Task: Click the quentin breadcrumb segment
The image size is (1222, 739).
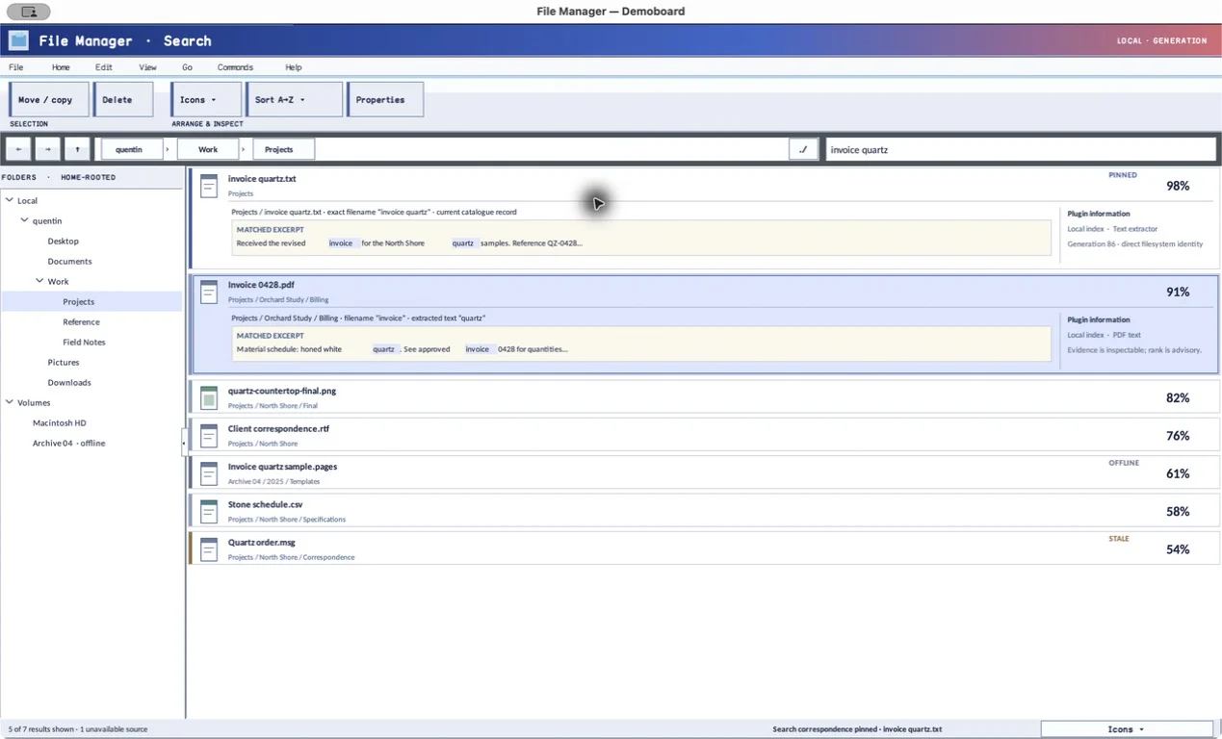Action: [x=131, y=149]
